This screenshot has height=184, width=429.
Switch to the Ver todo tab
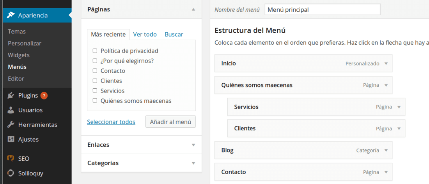click(145, 34)
